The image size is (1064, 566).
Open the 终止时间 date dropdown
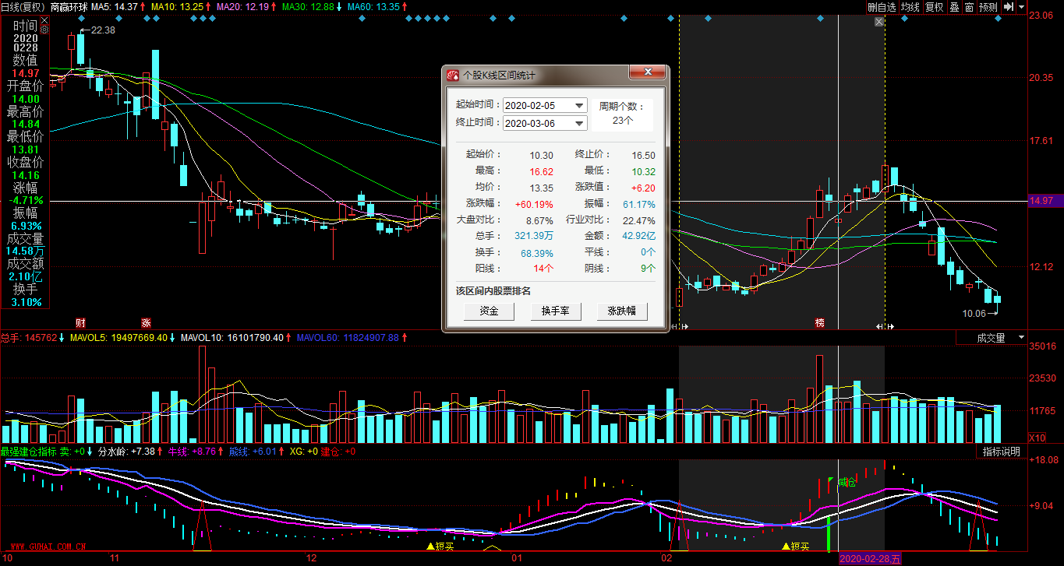579,123
